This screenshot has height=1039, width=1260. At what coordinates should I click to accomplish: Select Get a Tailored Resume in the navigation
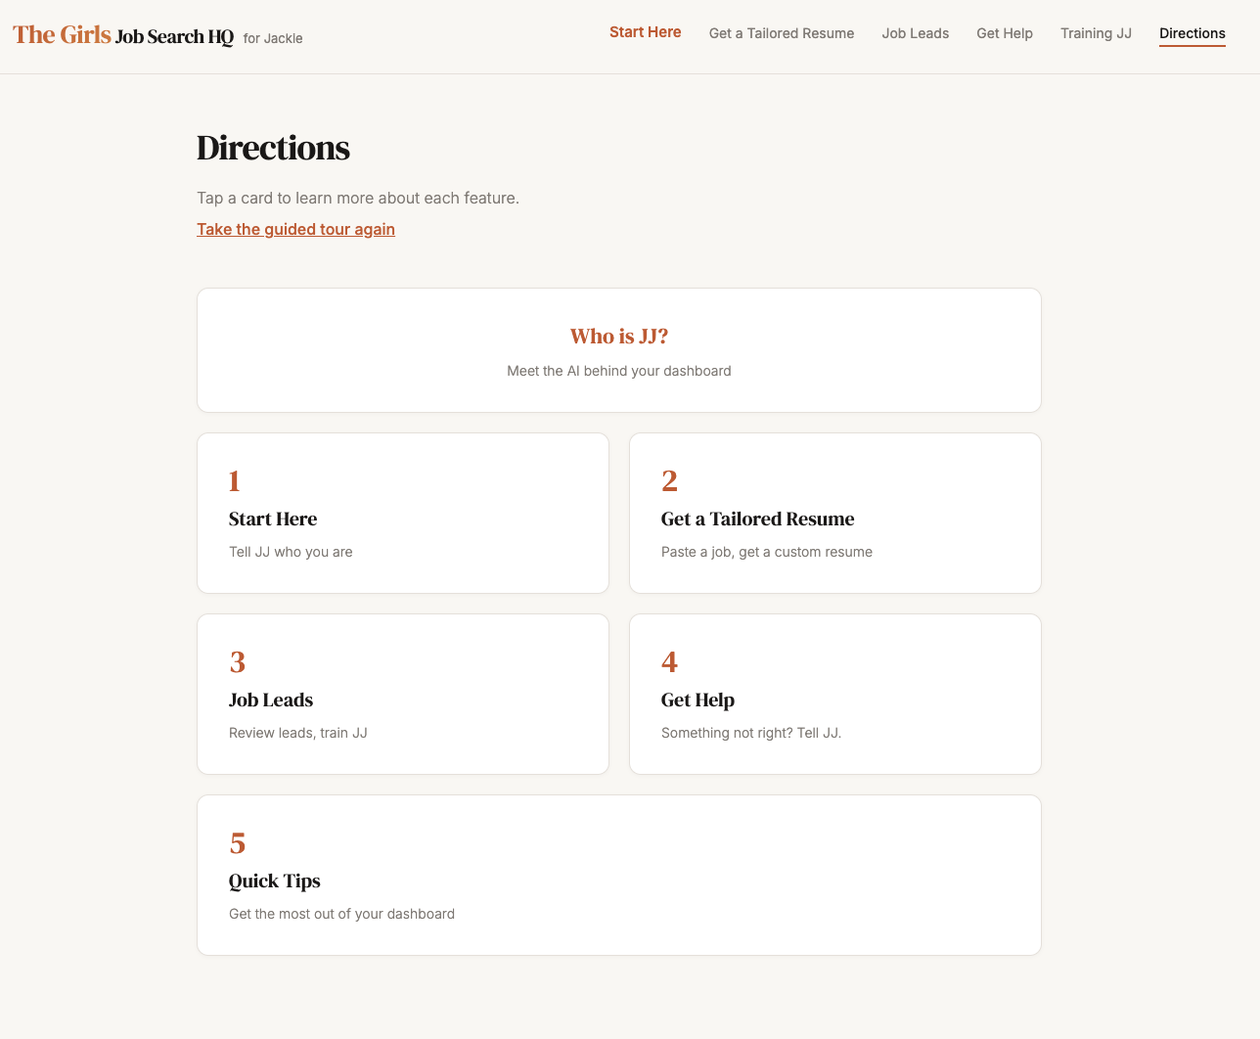[781, 33]
